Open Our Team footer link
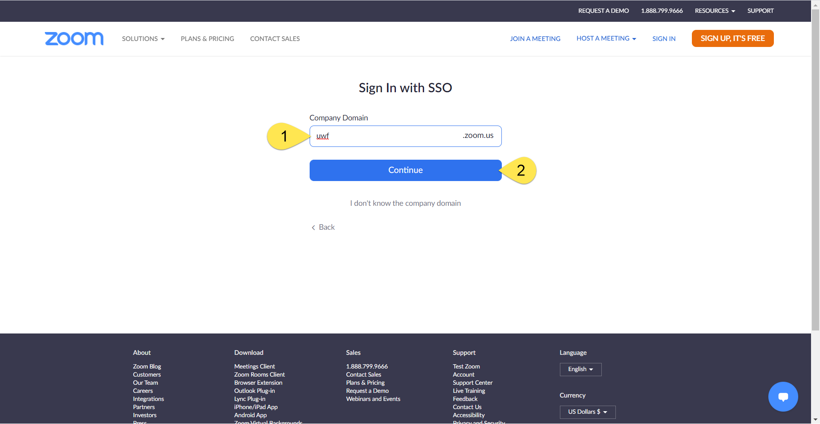 point(145,383)
